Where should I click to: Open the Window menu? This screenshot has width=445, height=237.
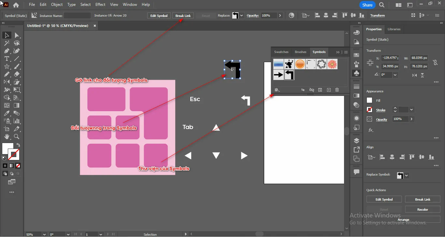pyautogui.click(x=130, y=5)
